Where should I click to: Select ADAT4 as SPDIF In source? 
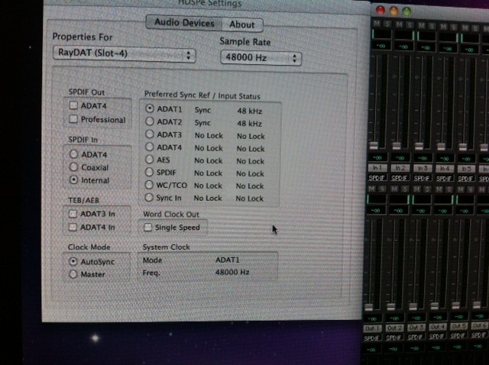tap(73, 154)
